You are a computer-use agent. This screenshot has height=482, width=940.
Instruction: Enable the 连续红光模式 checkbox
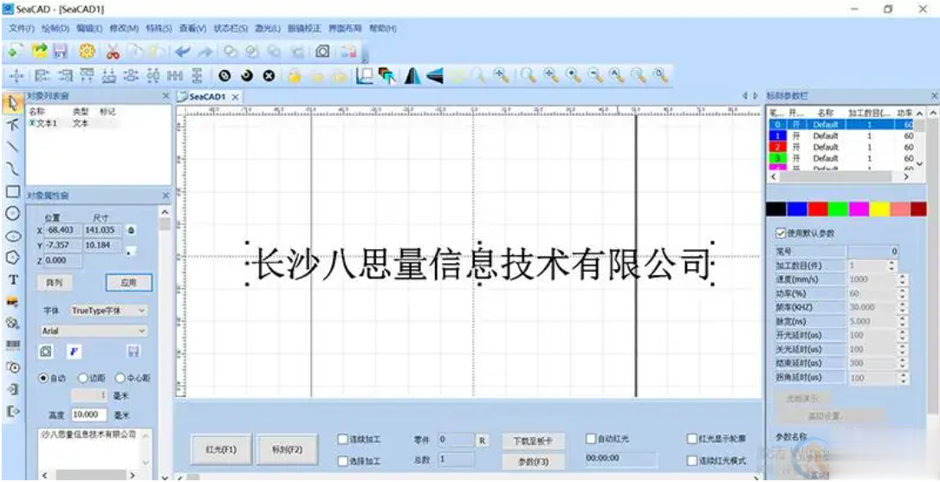point(692,461)
